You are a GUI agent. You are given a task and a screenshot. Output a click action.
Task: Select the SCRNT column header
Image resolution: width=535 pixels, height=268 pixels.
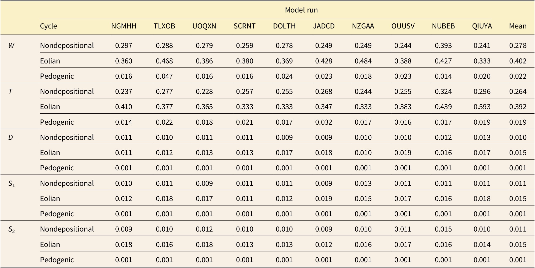245,26
